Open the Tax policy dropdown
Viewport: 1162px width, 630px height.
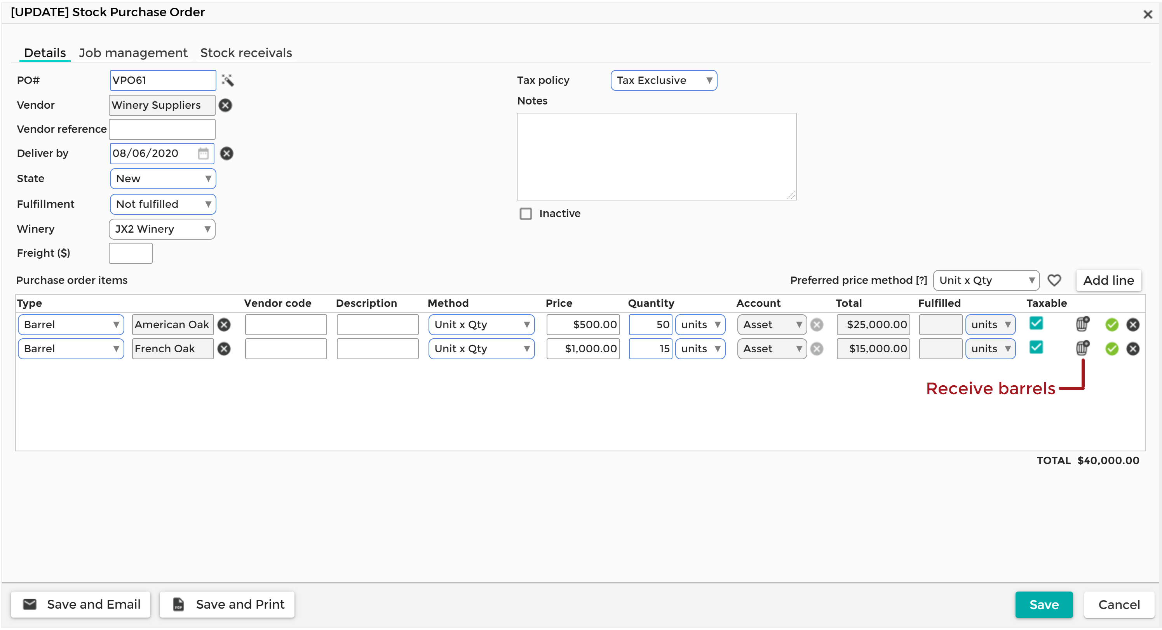point(664,80)
